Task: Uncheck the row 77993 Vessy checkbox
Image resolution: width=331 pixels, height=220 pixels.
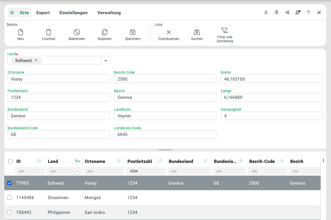Action: pyautogui.click(x=10, y=183)
